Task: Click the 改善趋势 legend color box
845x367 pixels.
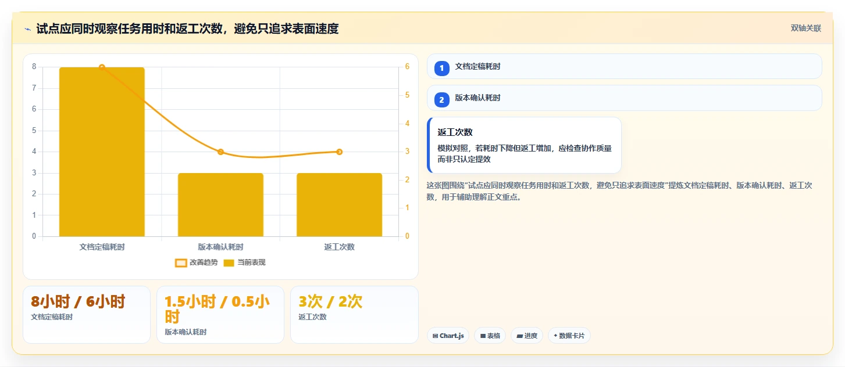Action: click(x=181, y=263)
